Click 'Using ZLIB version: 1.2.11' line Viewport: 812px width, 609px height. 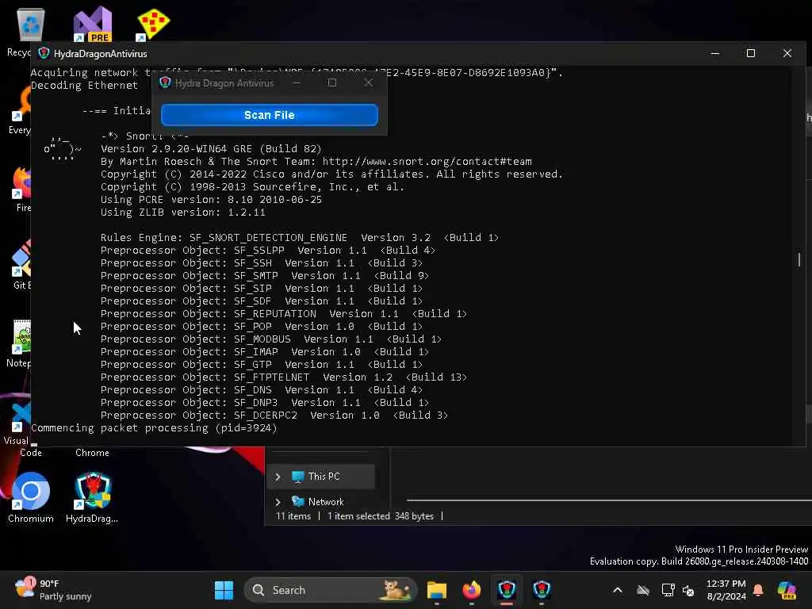pyautogui.click(x=183, y=213)
